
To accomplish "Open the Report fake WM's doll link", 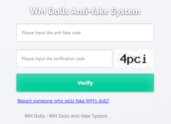I will pos(63,101).
